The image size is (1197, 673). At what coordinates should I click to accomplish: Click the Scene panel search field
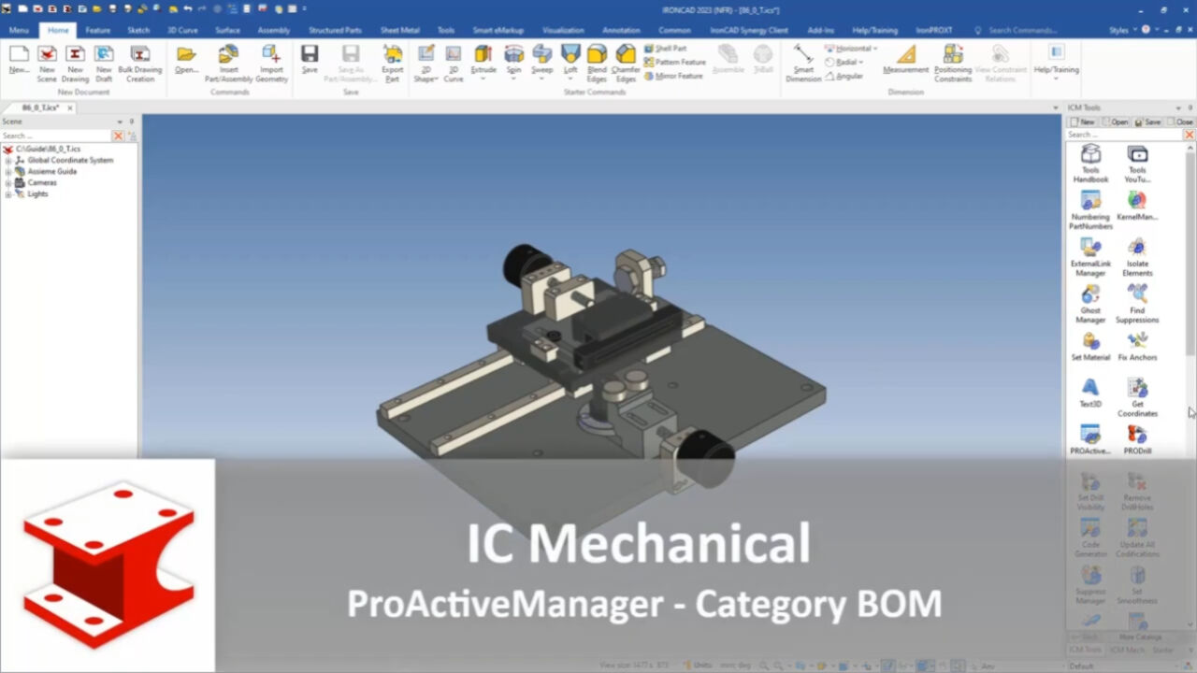tap(54, 136)
